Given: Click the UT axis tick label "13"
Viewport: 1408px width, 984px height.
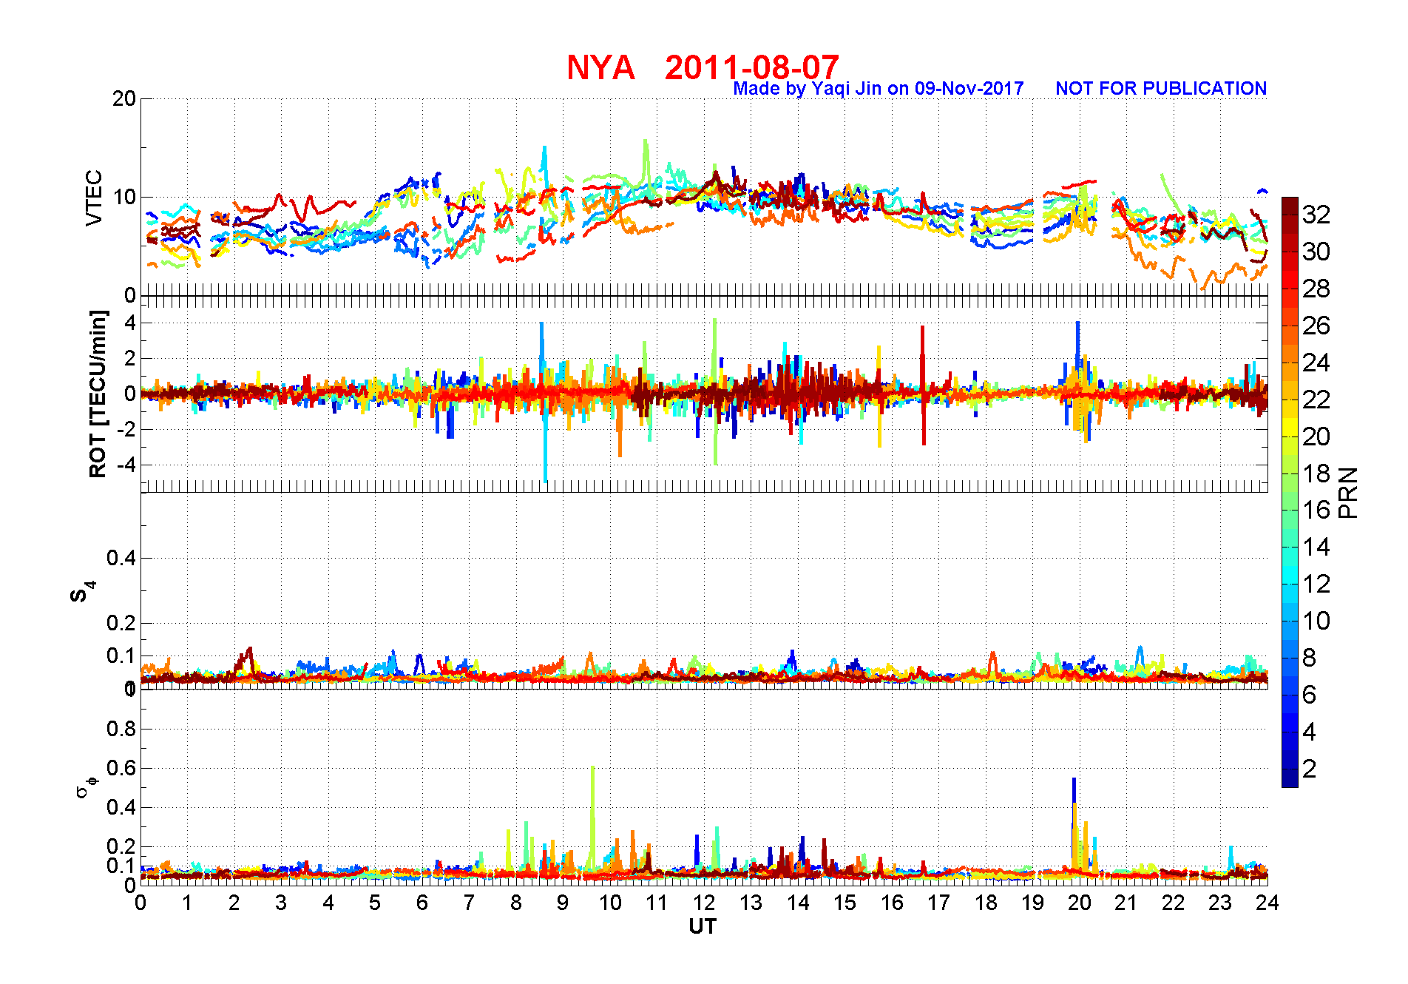Looking at the screenshot, I should pos(751,903).
